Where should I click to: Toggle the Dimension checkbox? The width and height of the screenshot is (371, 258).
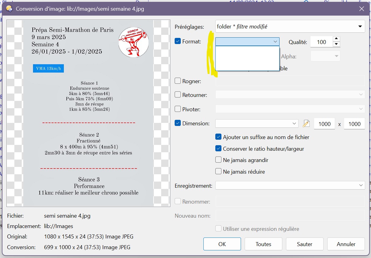tap(178, 123)
